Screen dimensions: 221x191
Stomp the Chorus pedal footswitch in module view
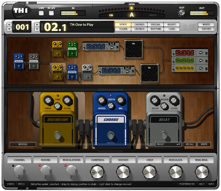click(x=111, y=135)
